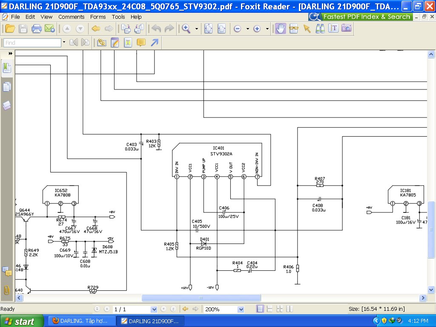Open the Comments panel icon in sidebar
Viewport: 436px width, 327px height.
(7, 271)
